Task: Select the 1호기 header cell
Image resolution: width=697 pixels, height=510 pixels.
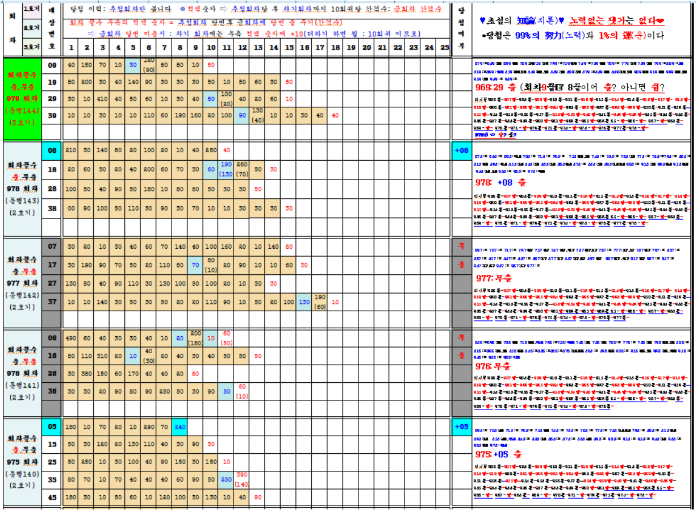Action: [32, 9]
